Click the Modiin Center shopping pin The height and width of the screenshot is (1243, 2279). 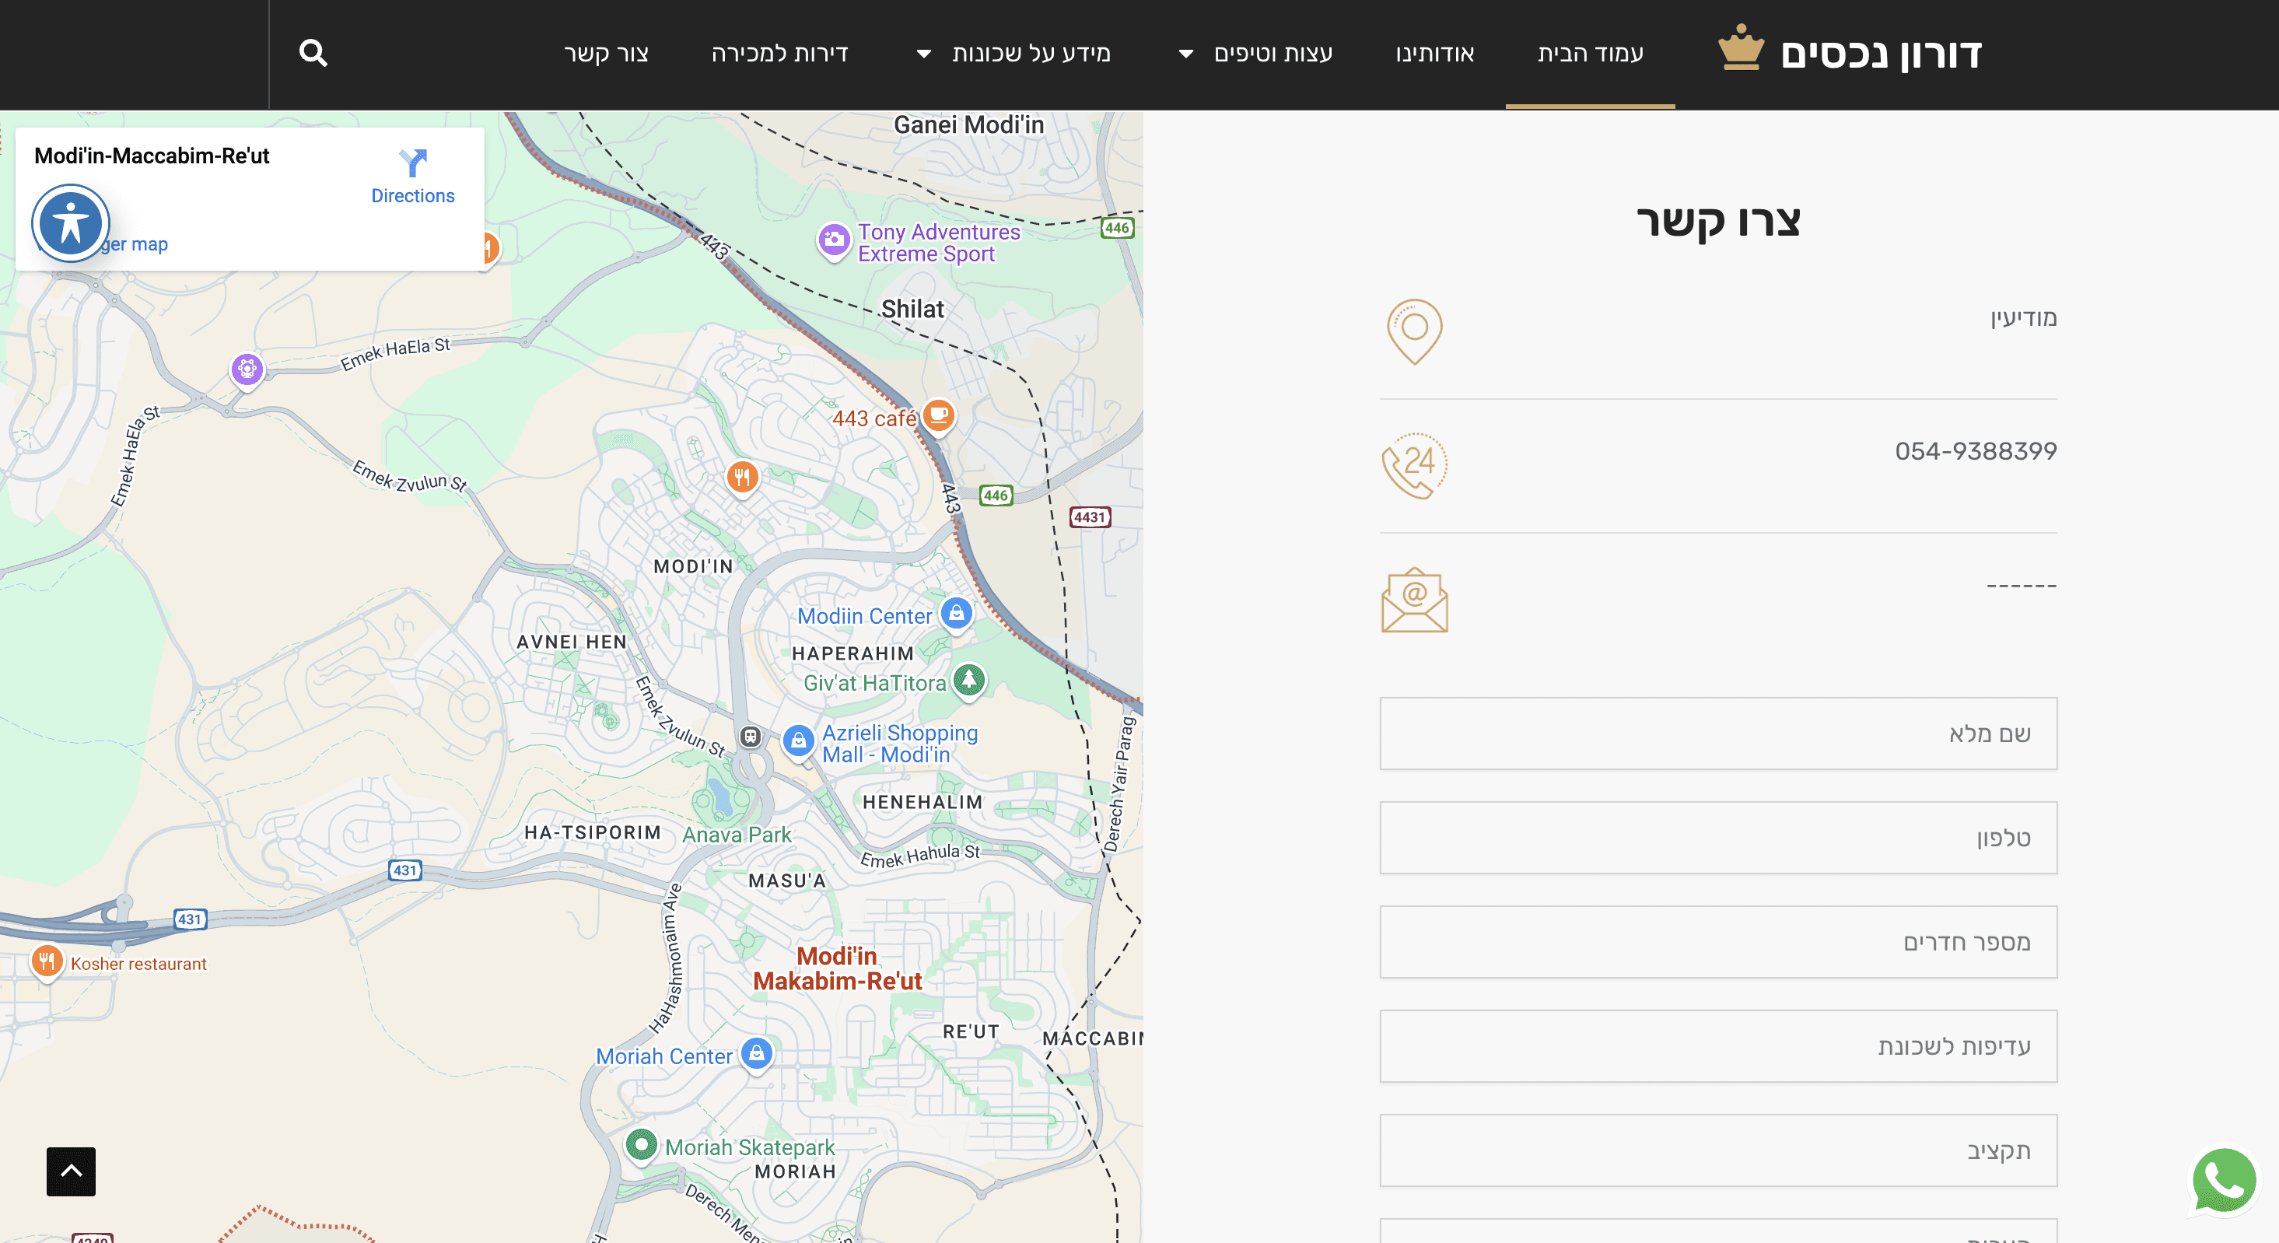pos(957,613)
